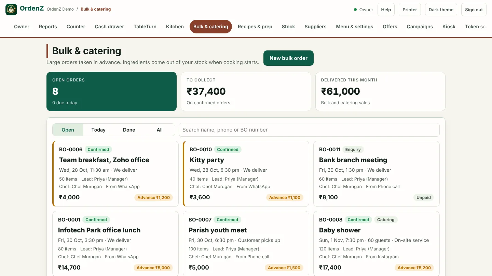This screenshot has height=276, width=492.
Task: Open the Bank branch meeting order
Action: tap(377, 174)
